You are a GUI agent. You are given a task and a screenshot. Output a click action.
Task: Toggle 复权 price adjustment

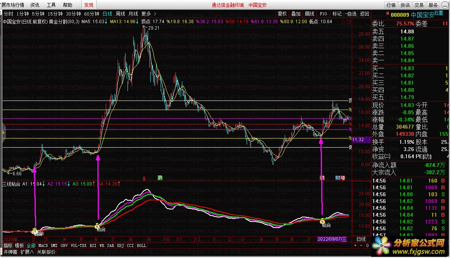click(x=282, y=14)
